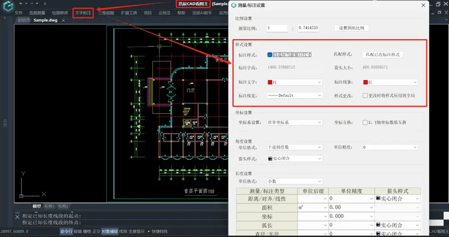Switch to the 布局1 layout tab
This screenshot has width=449, height=237.
coord(49,206)
